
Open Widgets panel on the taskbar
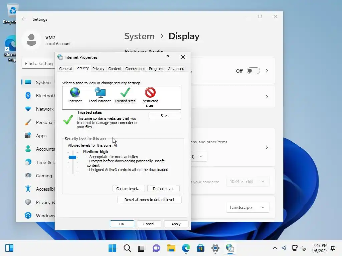[x=9, y=248]
